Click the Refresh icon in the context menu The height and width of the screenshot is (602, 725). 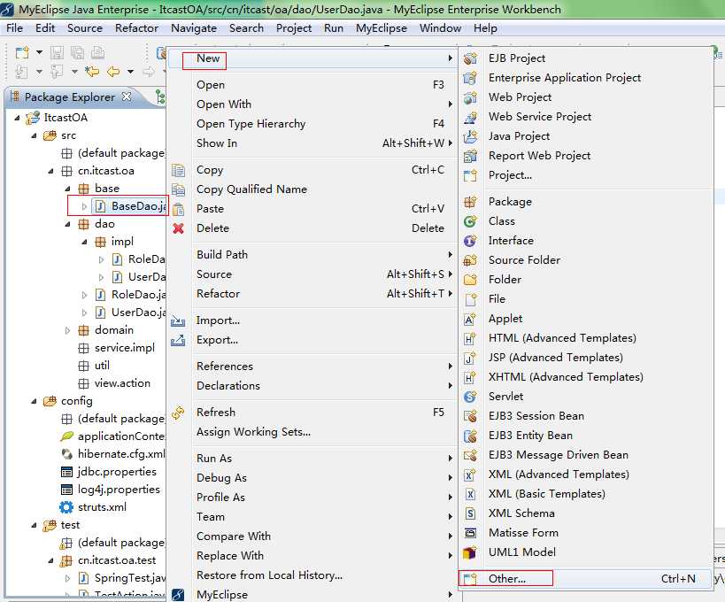tap(178, 413)
